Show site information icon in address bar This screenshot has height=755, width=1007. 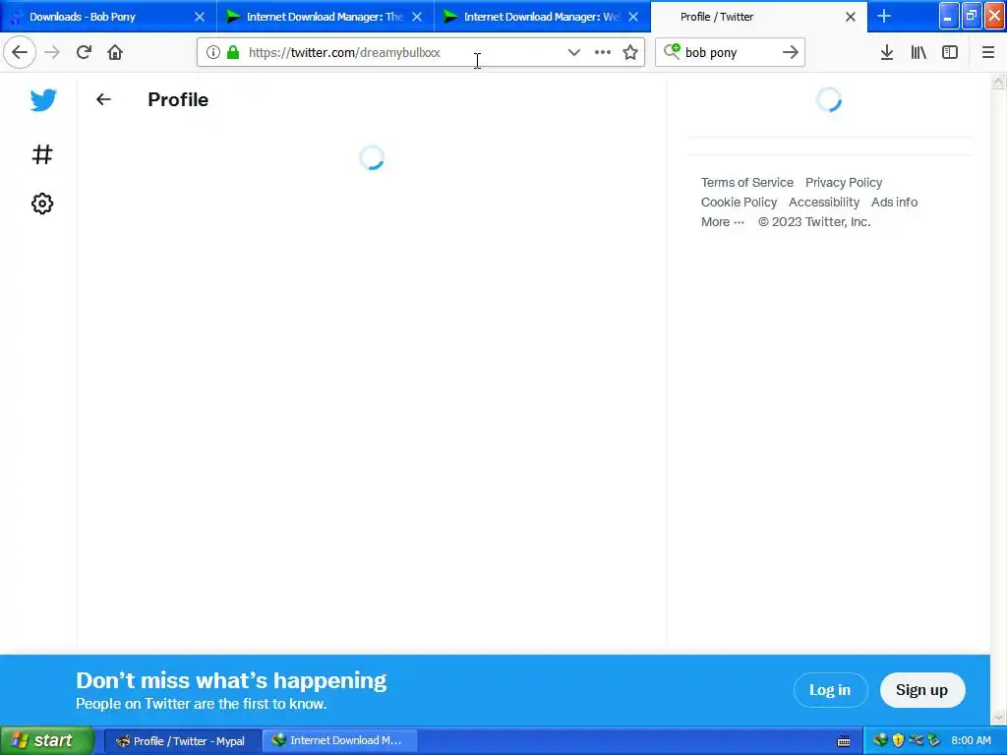[x=213, y=53]
